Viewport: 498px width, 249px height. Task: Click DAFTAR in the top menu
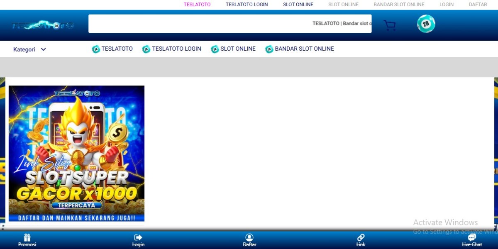click(478, 5)
